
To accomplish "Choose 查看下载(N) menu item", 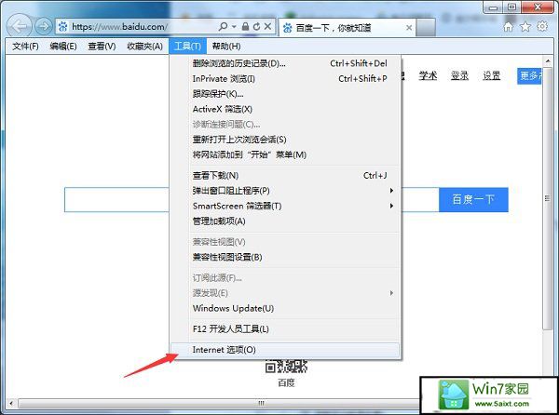I will [285, 176].
